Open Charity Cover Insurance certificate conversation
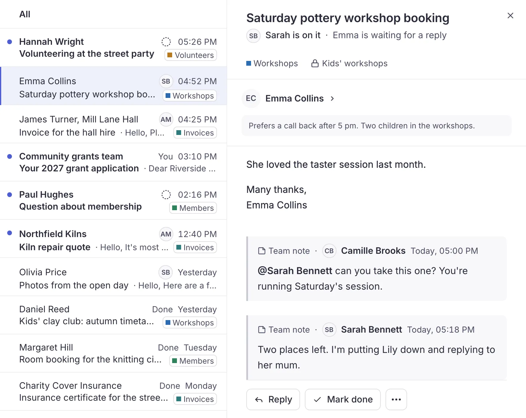 (x=114, y=392)
